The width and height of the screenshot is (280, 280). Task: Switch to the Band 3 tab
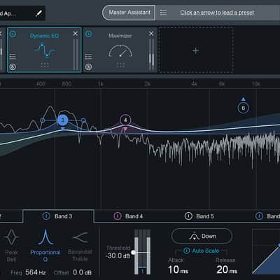pyautogui.click(x=58, y=216)
